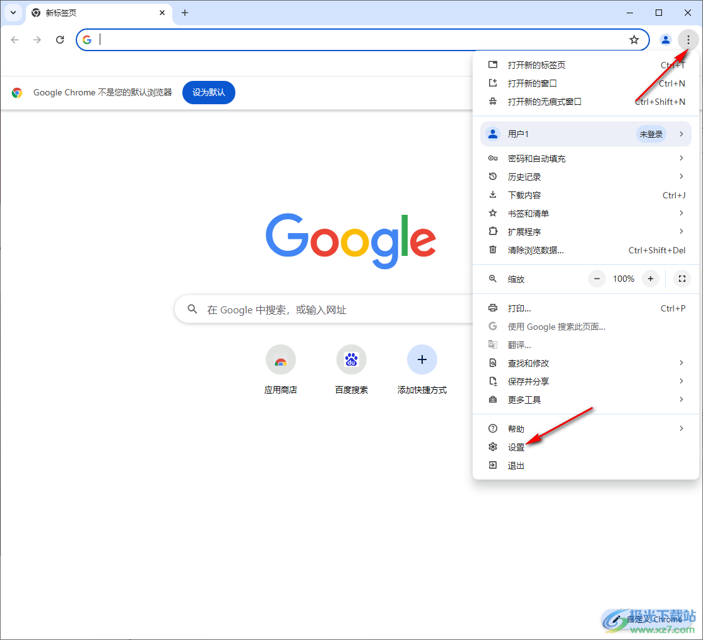
Task: Open the tab search dropdown arrow
Action: 13,13
